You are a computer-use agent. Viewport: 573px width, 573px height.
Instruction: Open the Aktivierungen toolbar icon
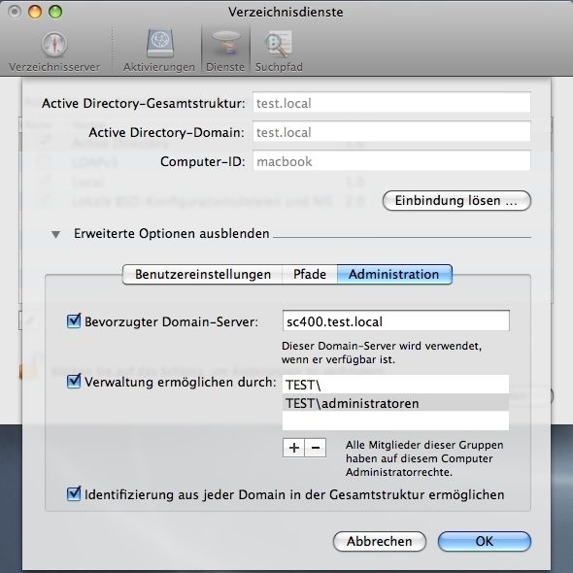159,51
